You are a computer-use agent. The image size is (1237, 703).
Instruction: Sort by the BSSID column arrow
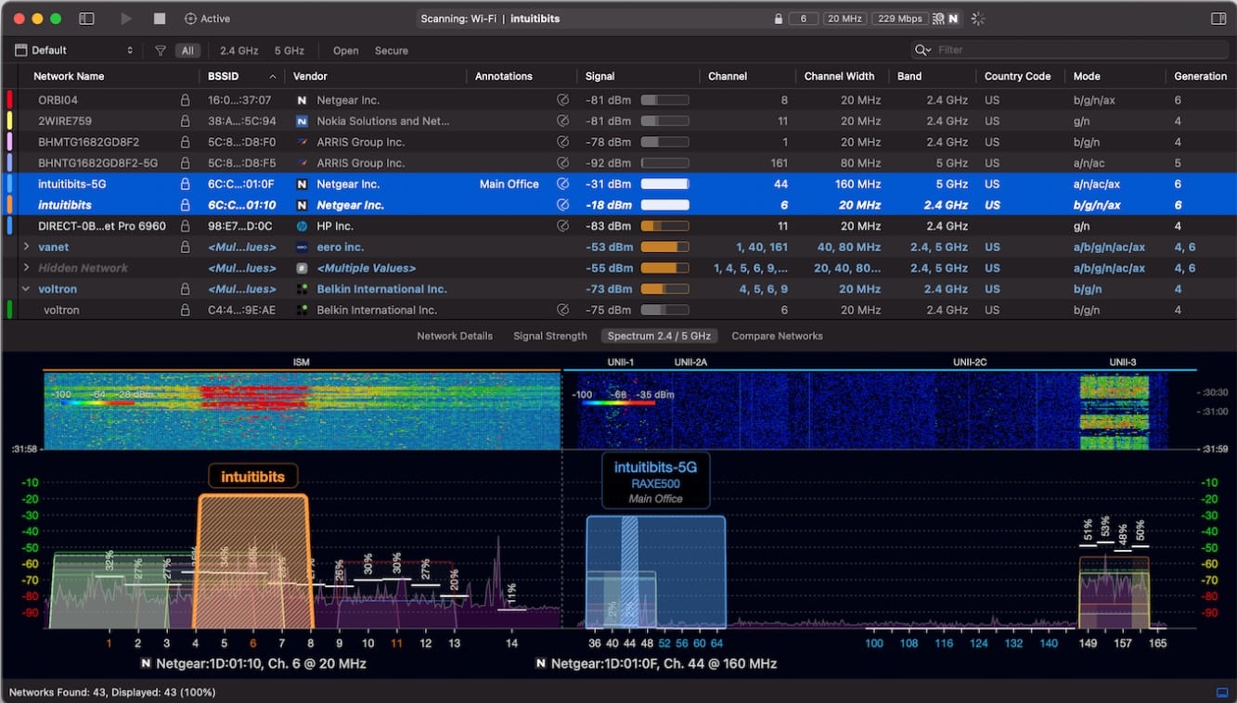[x=273, y=76]
